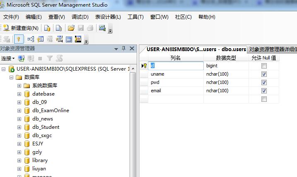
Task: Open the 工具(T) menu
Action: tap(135, 17)
